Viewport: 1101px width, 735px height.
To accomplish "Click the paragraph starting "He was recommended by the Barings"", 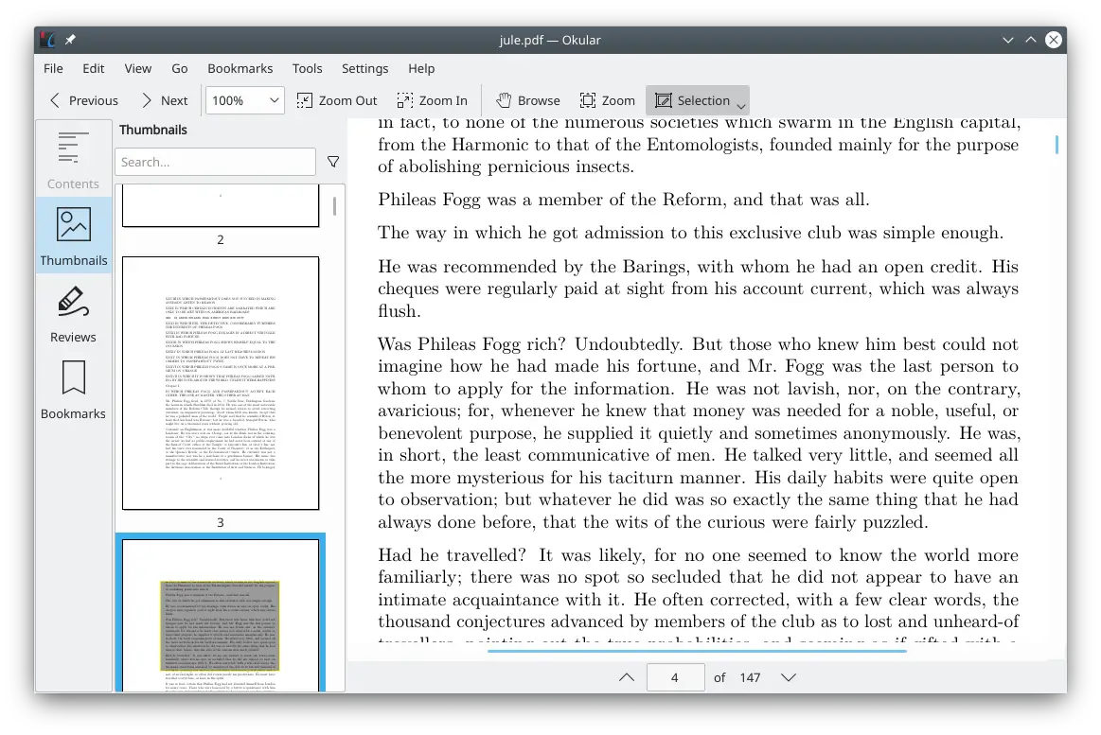I will coord(699,289).
